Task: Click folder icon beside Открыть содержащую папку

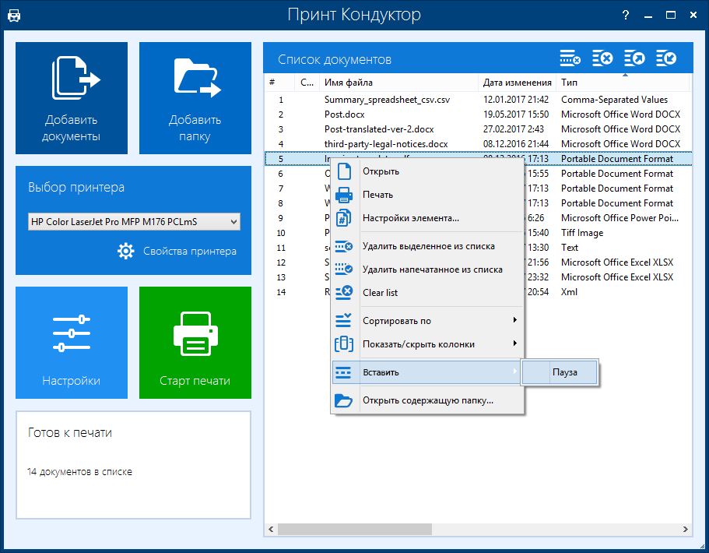Action: [x=343, y=400]
